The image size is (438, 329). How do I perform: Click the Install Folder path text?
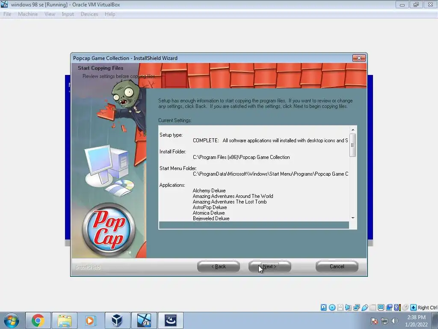[x=241, y=157]
